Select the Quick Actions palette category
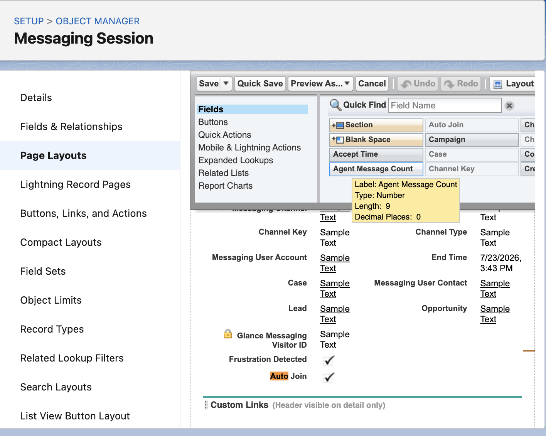Image resolution: width=546 pixels, height=436 pixels. [224, 135]
